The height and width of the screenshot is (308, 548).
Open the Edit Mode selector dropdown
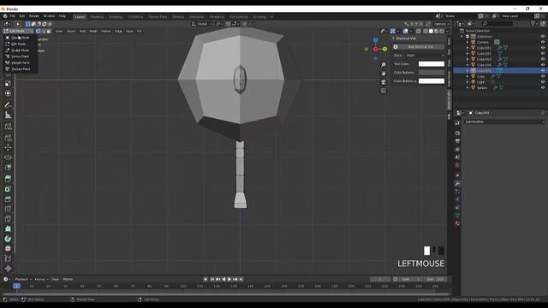click(19, 31)
